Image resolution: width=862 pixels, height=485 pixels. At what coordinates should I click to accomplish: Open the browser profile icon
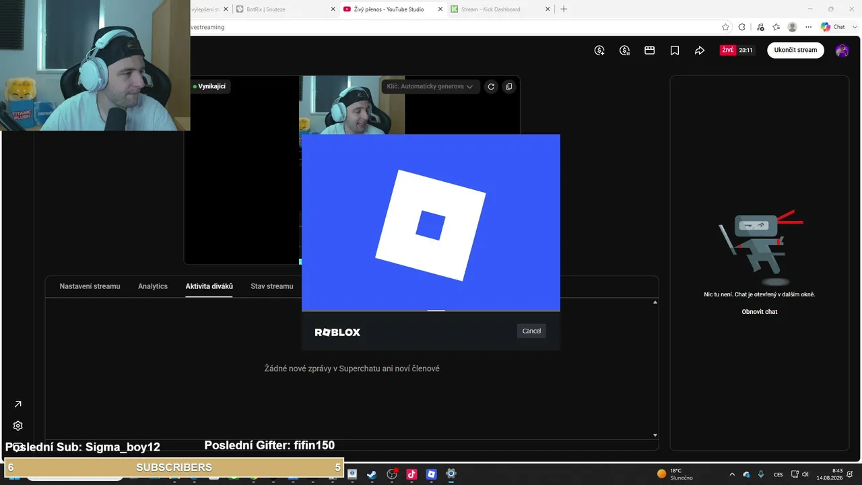pos(793,27)
